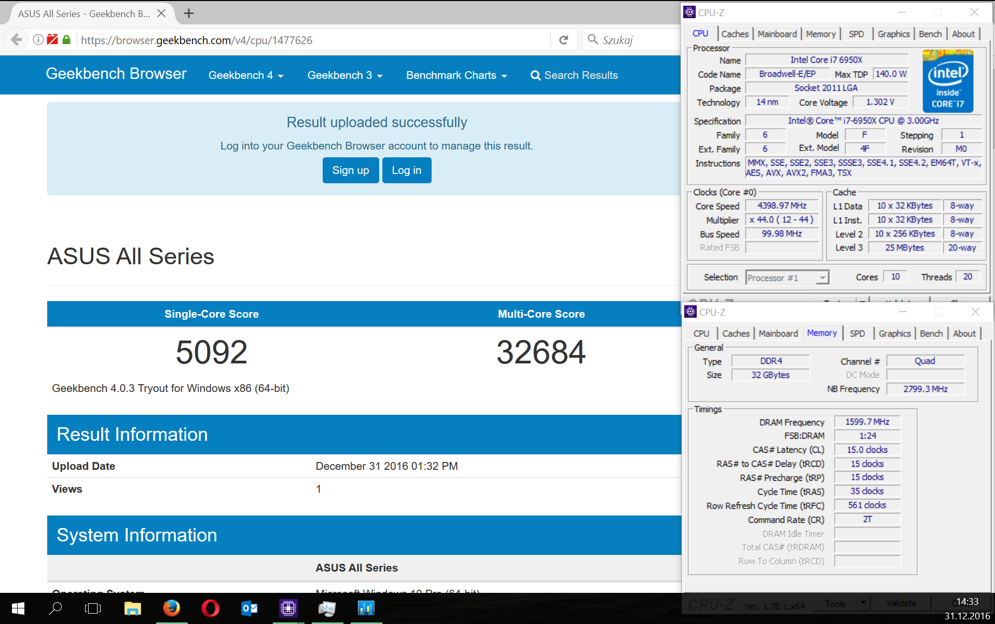The width and height of the screenshot is (995, 624).
Task: Select Caches tab in upper CPU-Z window
Action: tap(735, 34)
